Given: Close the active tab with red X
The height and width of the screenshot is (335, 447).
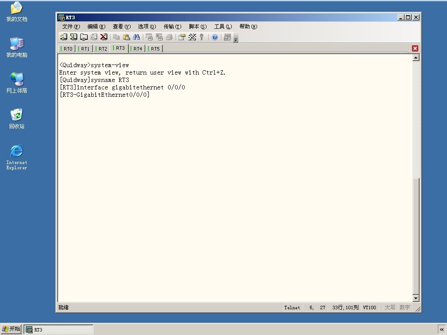Looking at the screenshot, I should [x=415, y=48].
